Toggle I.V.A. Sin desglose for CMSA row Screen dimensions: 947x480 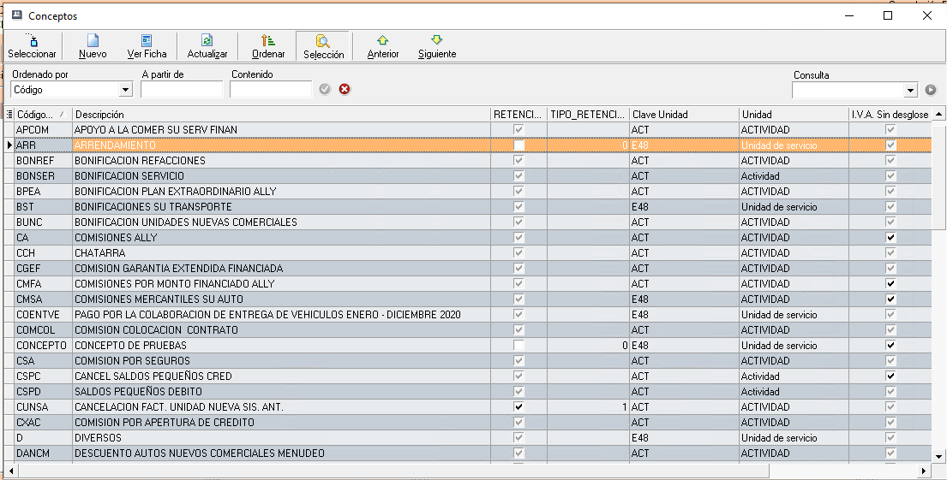coord(890,299)
